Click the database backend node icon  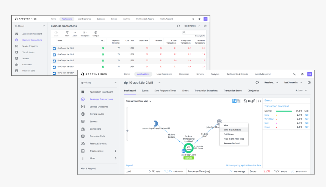(219, 122)
